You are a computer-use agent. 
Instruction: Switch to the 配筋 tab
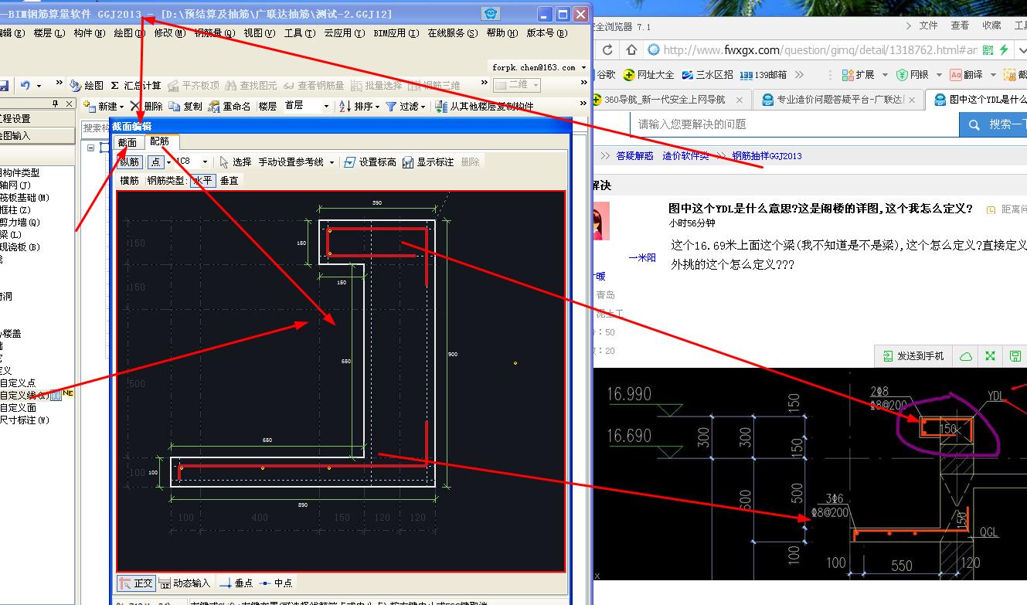click(160, 141)
